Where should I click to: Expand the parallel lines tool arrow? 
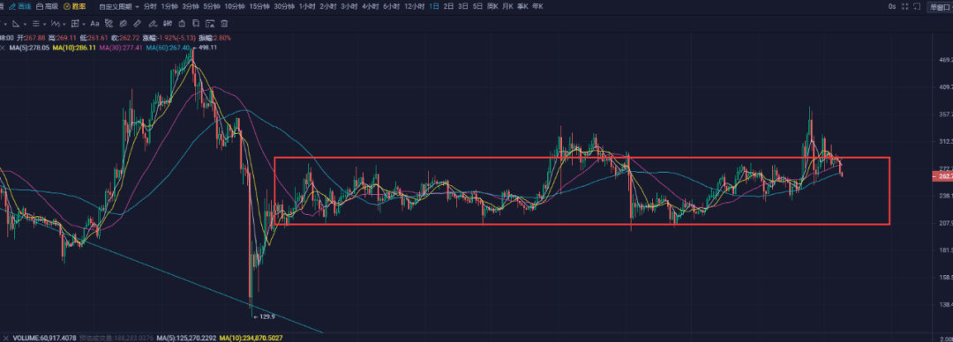click(x=44, y=25)
